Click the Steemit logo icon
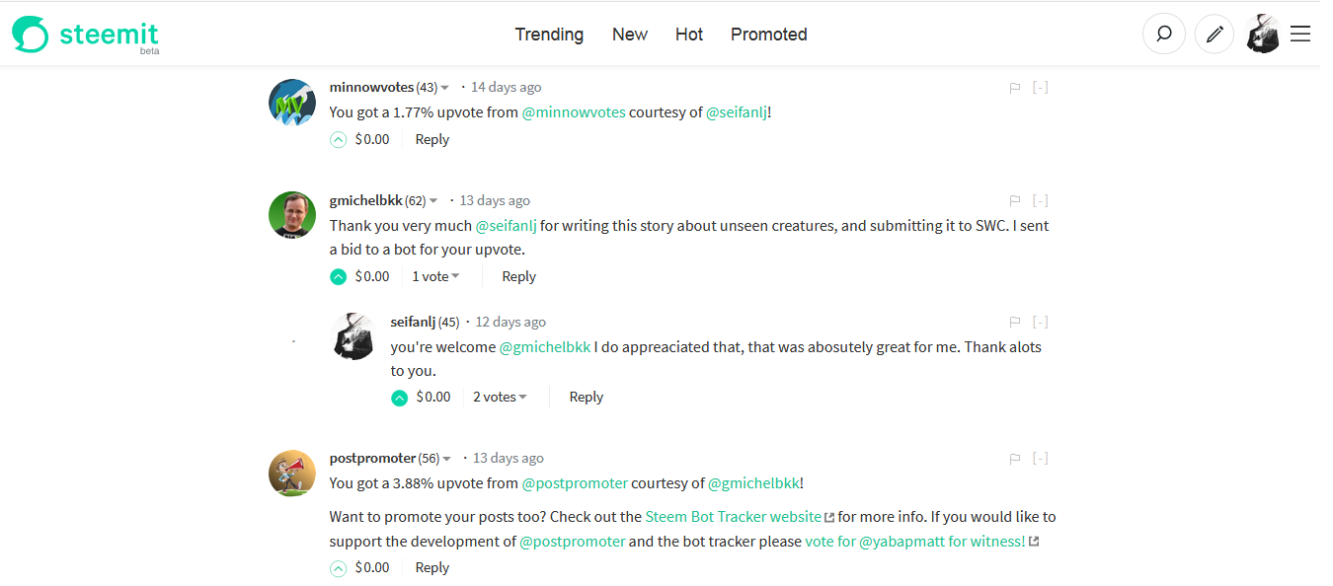The width and height of the screenshot is (1333, 586). click(30, 35)
